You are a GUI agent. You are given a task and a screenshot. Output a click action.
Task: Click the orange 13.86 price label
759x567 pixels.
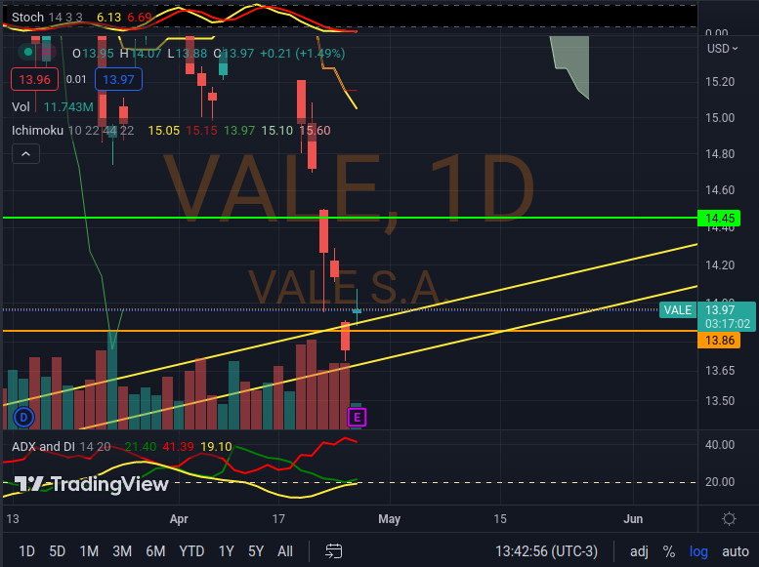719,341
